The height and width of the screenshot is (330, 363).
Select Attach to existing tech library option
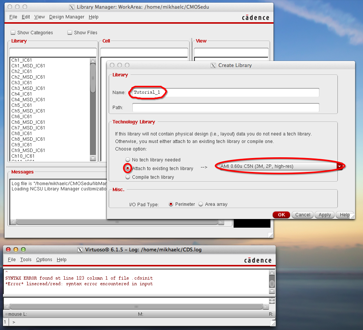pyautogui.click(x=128, y=168)
